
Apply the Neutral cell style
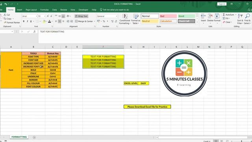150,21
